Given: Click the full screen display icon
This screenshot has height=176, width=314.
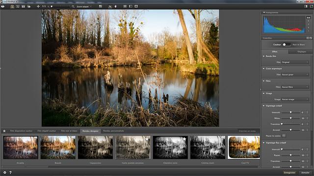Looking at the screenshot, I should pyautogui.click(x=136, y=6).
